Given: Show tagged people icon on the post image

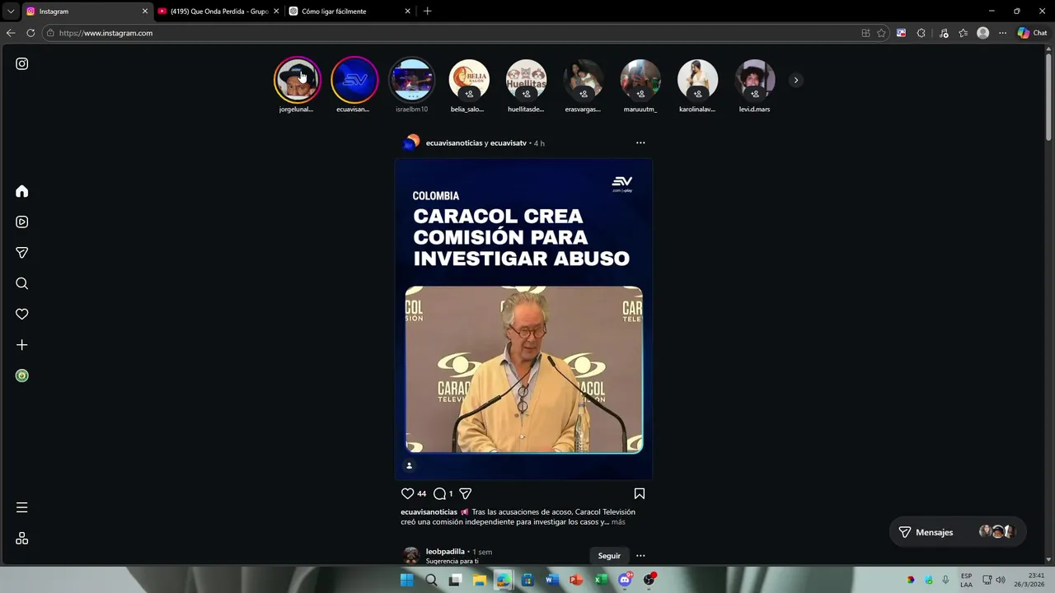Looking at the screenshot, I should [x=409, y=465].
